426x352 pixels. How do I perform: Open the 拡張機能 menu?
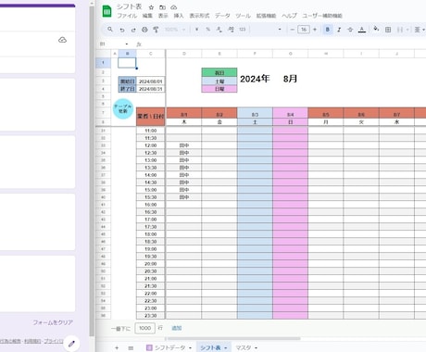(x=266, y=16)
